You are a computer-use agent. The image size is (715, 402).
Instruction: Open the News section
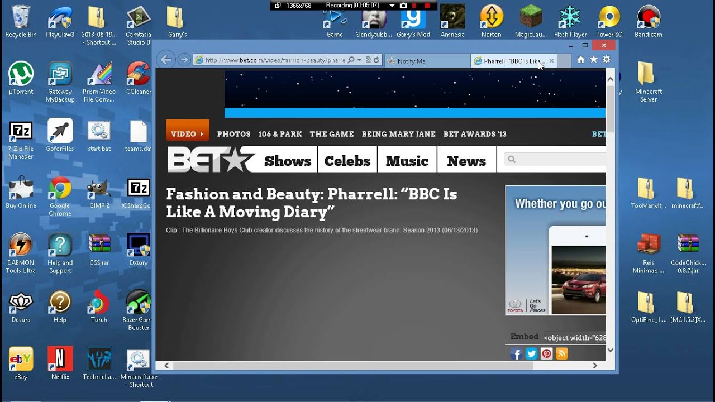tap(466, 161)
